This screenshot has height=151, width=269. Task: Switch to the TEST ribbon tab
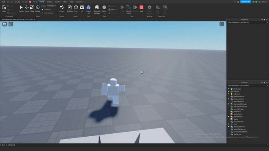pyautogui.click(x=65, y=2)
